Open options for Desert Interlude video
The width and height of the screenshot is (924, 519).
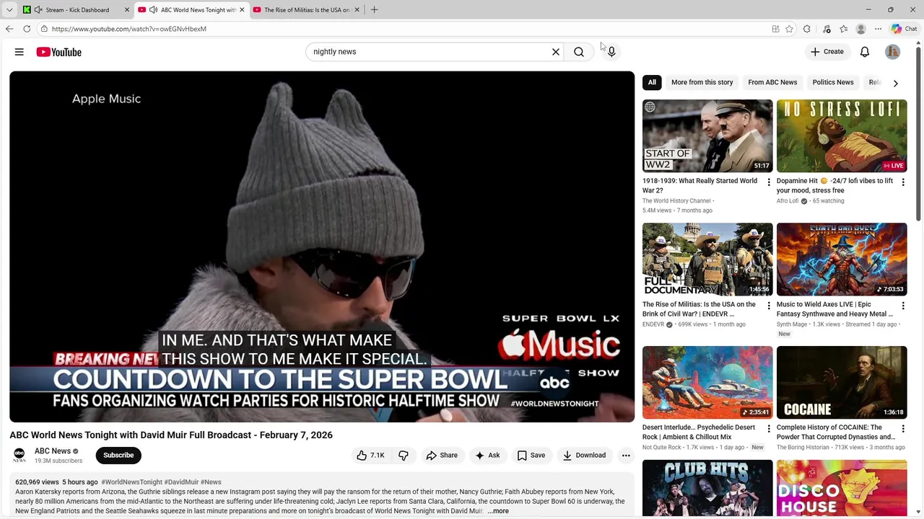click(x=768, y=429)
